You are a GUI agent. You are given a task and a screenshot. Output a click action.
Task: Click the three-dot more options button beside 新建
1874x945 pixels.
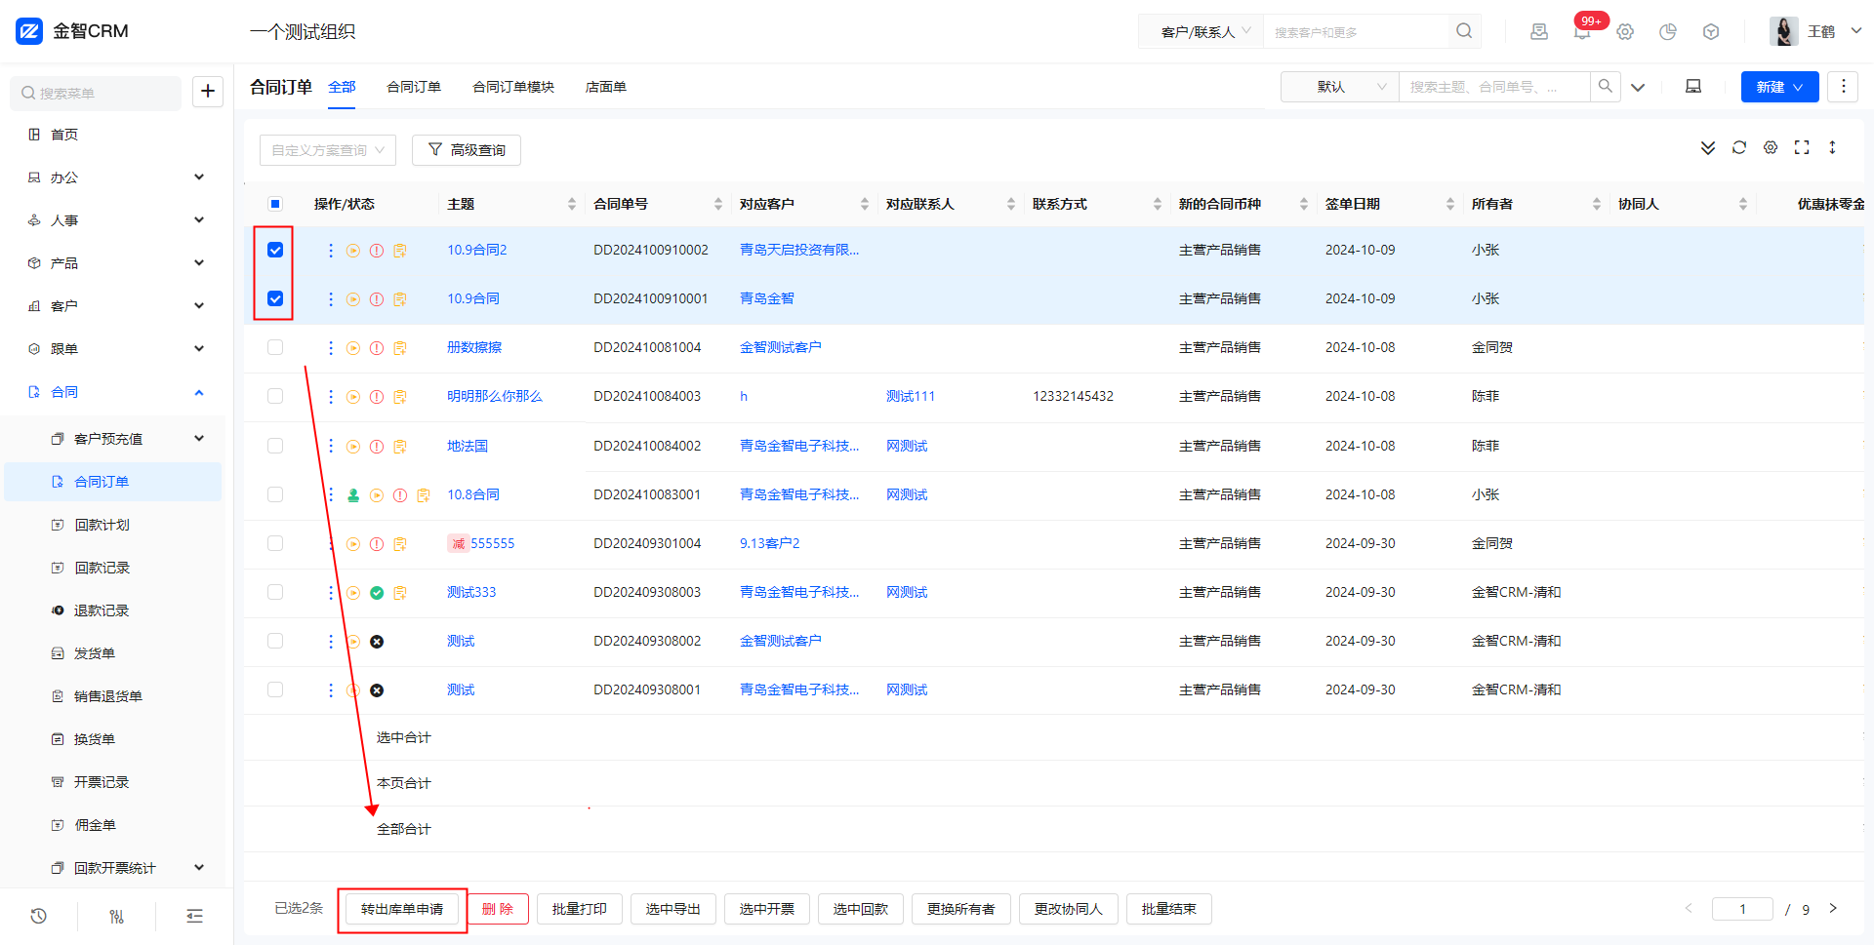pyautogui.click(x=1843, y=87)
